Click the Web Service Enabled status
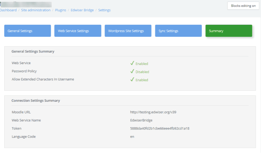 [142, 64]
